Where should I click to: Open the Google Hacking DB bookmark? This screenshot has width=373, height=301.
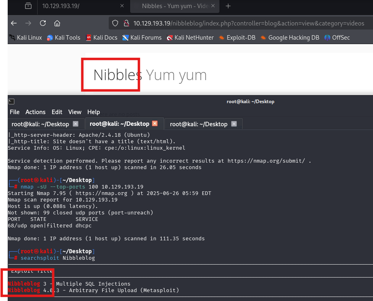click(x=290, y=38)
